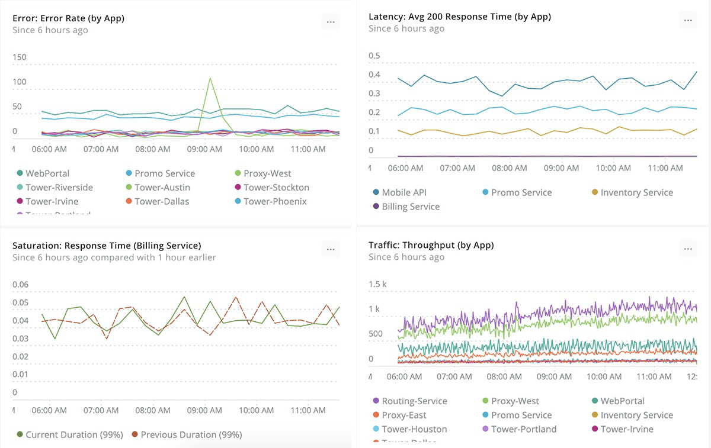Click the 0.5 y-axis label on Latency chart
Viewport: 711px width, 448px height.
(374, 56)
